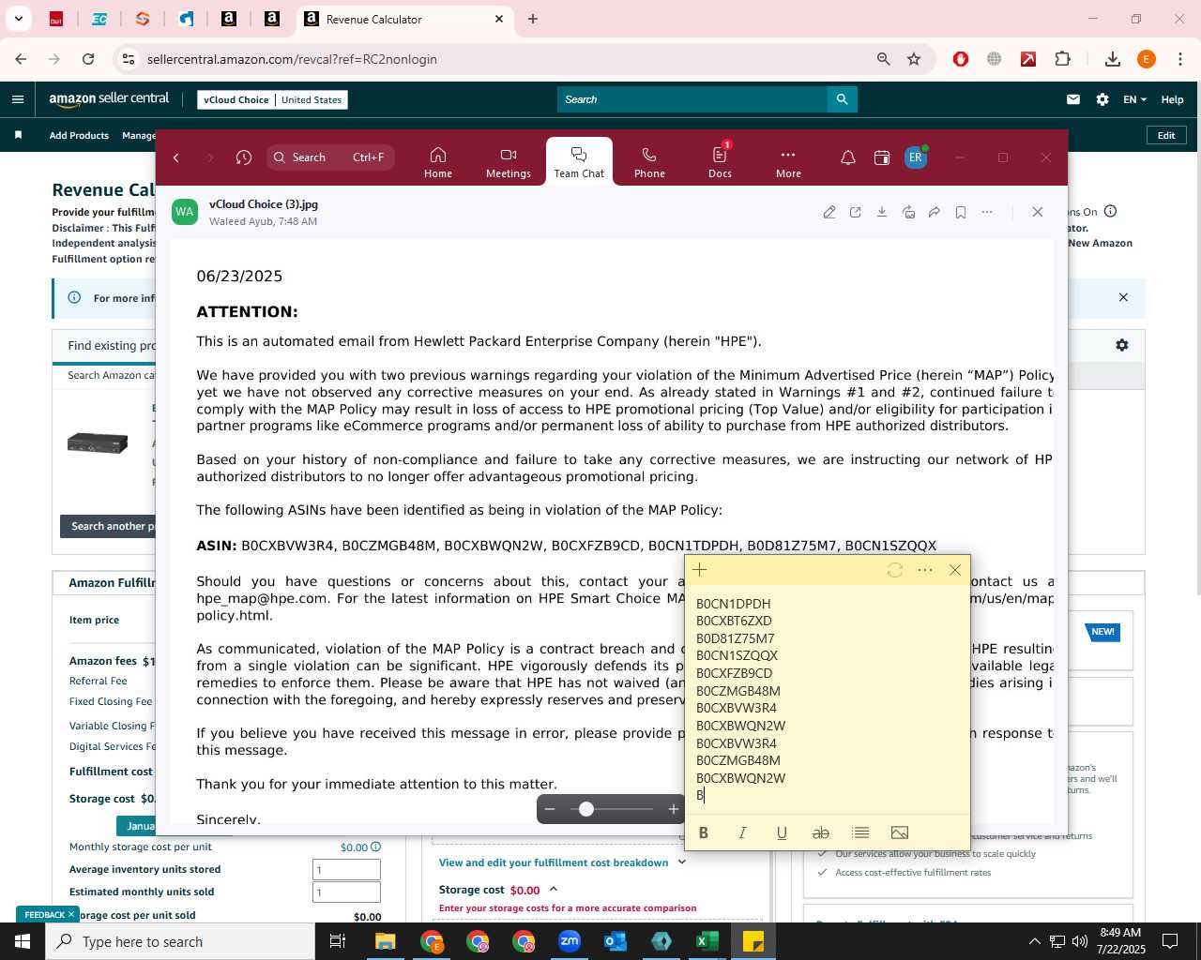Image resolution: width=1201 pixels, height=960 pixels.
Task: Open calculator settings gear icon
Action: (x=1121, y=345)
